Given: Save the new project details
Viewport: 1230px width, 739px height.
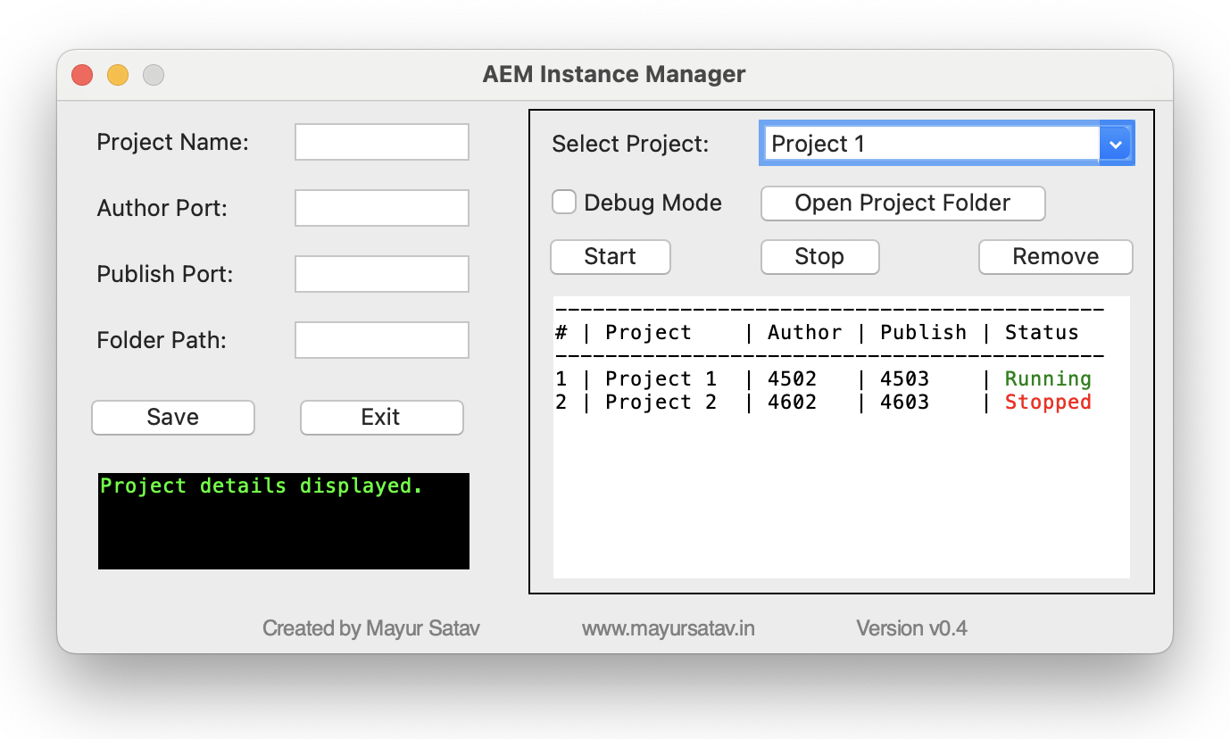Looking at the screenshot, I should coord(172,417).
